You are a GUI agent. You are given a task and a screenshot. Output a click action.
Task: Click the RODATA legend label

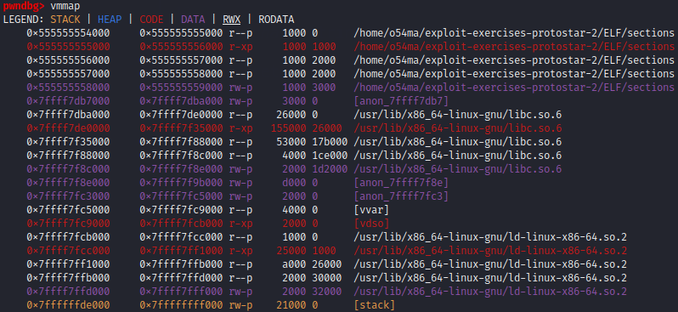pyautogui.click(x=276, y=20)
